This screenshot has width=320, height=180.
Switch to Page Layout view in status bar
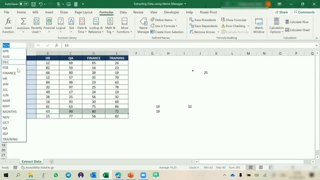click(x=261, y=167)
